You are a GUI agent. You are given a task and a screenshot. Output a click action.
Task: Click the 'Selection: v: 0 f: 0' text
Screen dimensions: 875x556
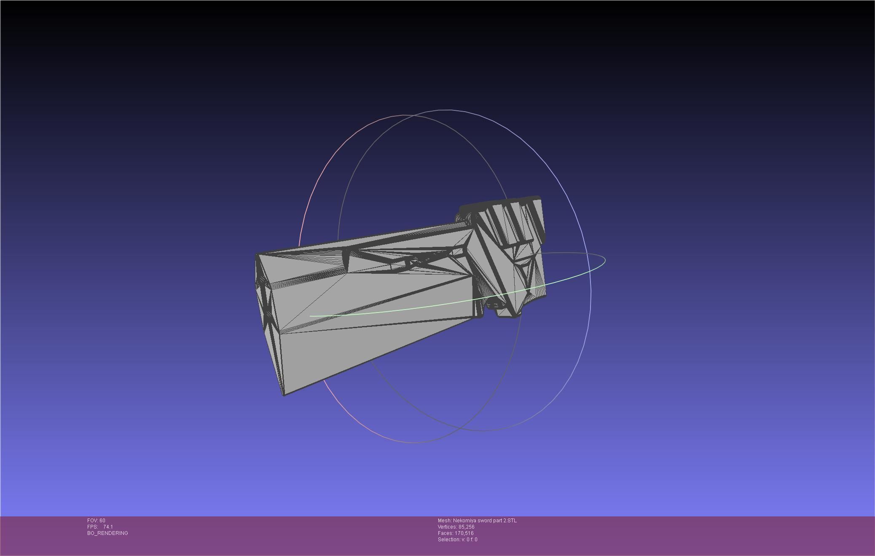[x=458, y=540]
